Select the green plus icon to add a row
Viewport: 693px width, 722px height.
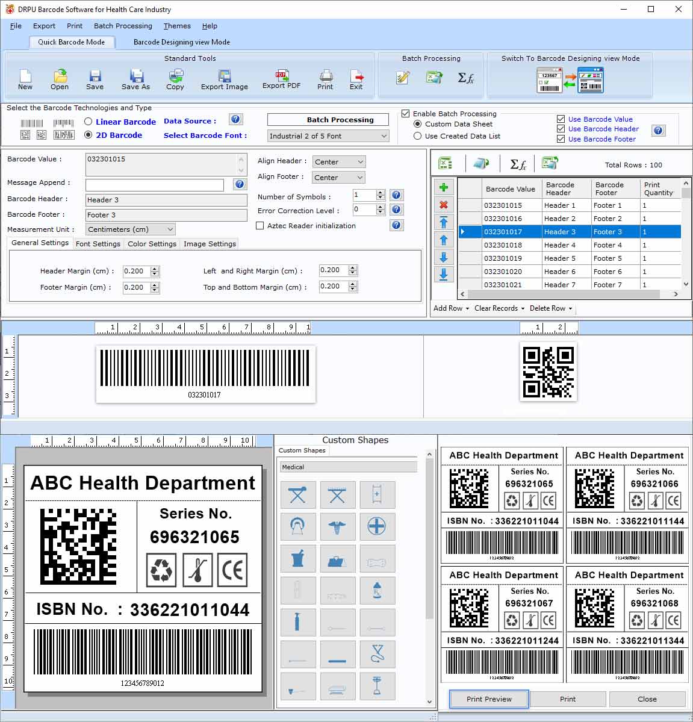[x=444, y=187]
